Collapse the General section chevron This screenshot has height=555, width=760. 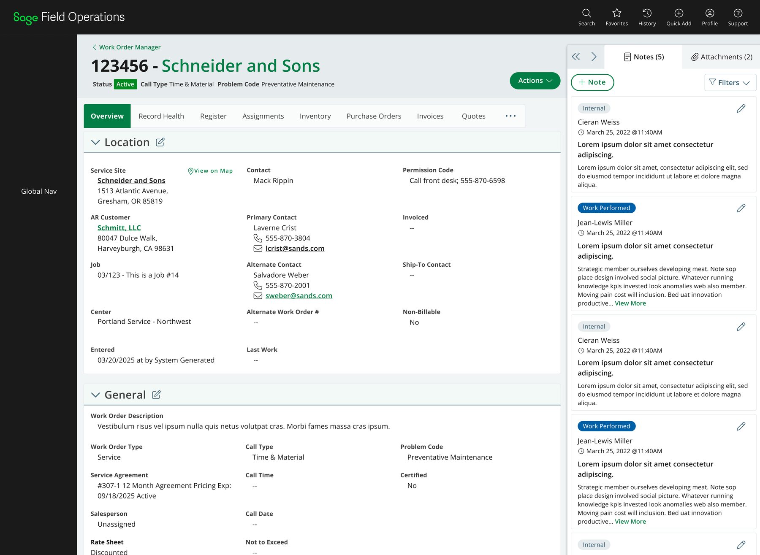coord(95,395)
